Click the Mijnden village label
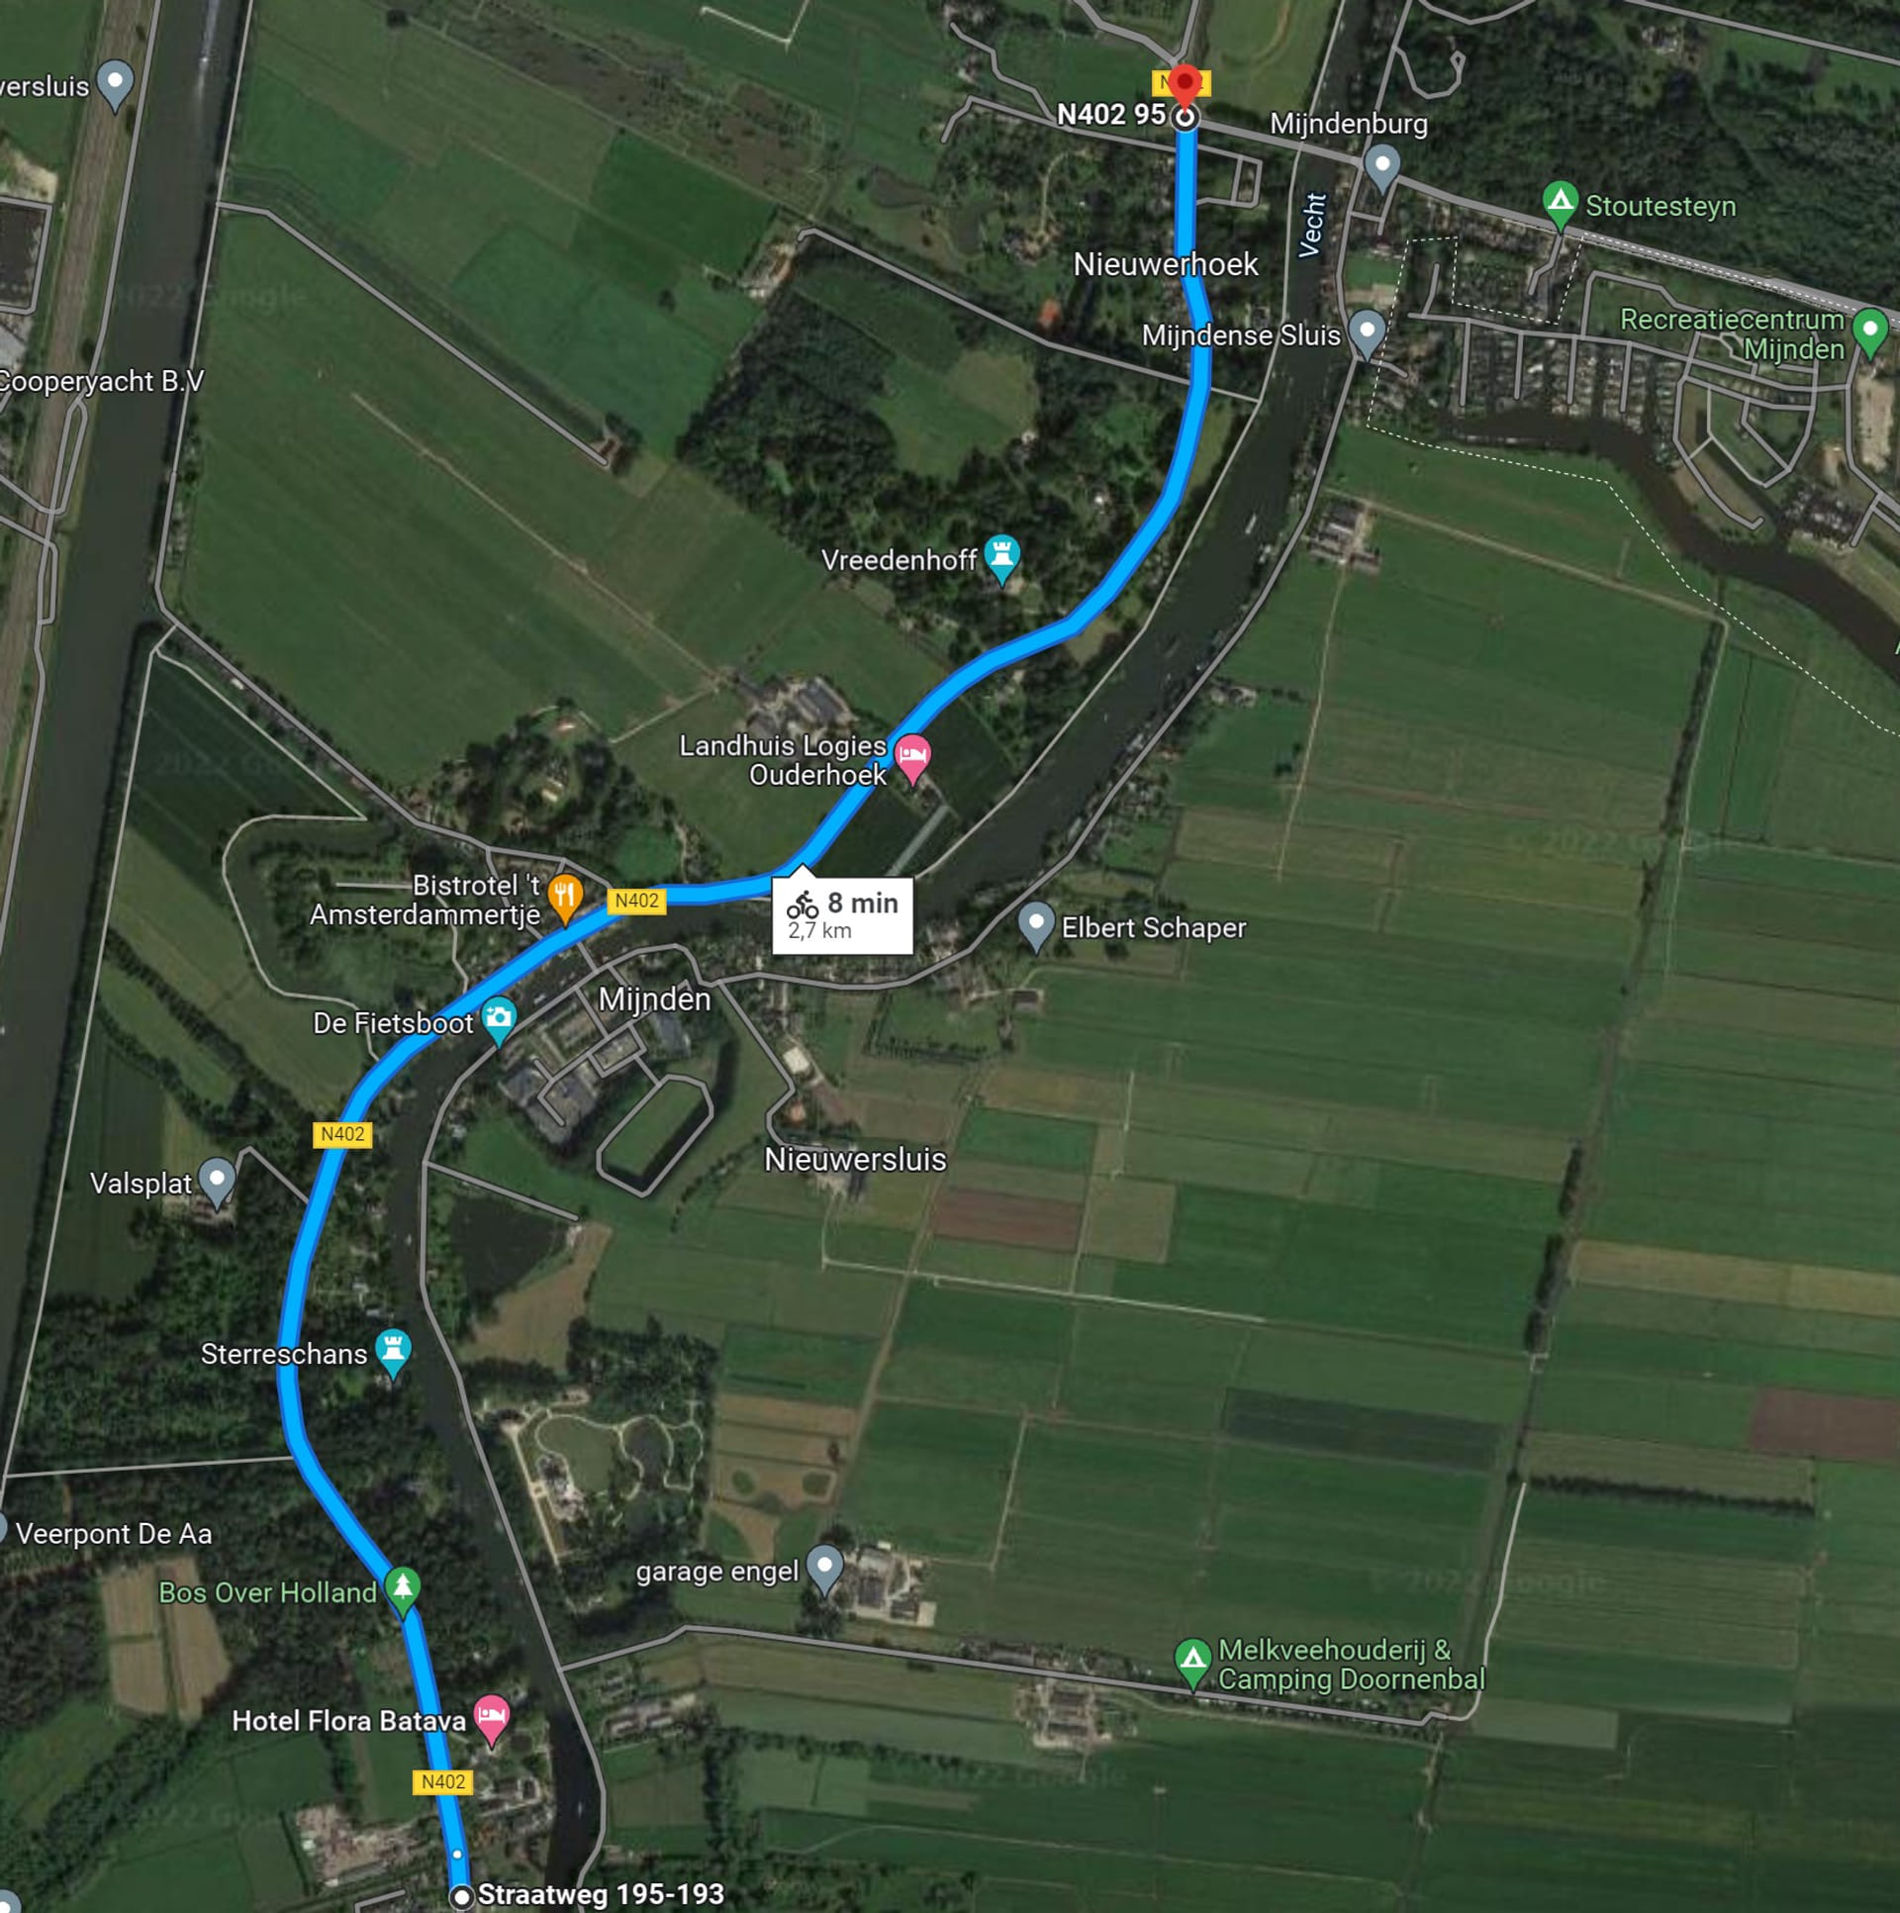The width and height of the screenshot is (1900, 1913). [654, 1000]
